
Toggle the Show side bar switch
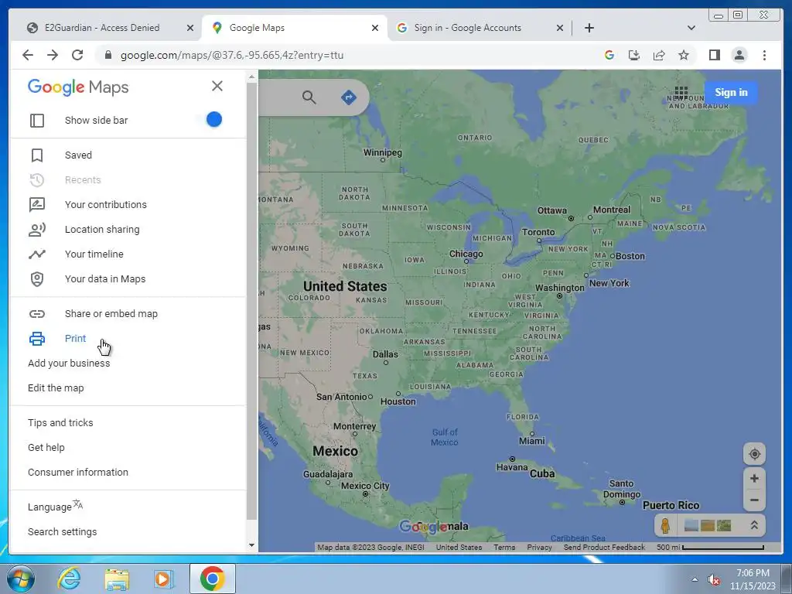(213, 120)
